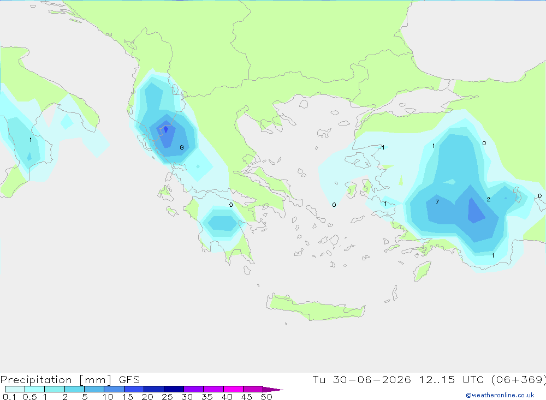Image resolution: width=546 pixels, height=400 pixels.
Task: Pick the 30–35 mm violet legend swatch
Action: 194,389
